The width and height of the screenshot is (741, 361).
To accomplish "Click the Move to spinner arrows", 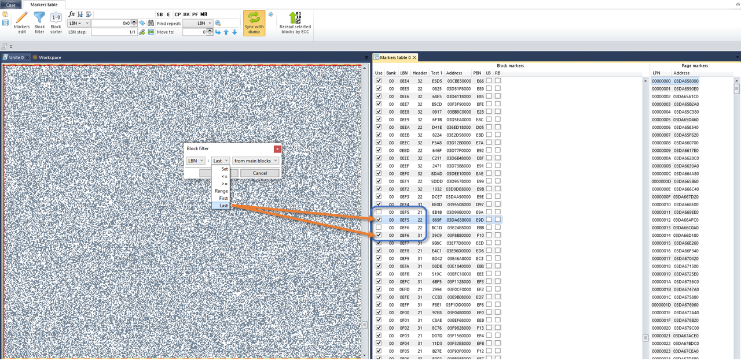I will pyautogui.click(x=210, y=32).
